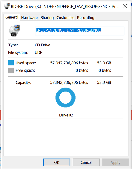Click the 'CD Drive' type value
Viewport: 132px width, 169px height.
pyautogui.click(x=42, y=45)
